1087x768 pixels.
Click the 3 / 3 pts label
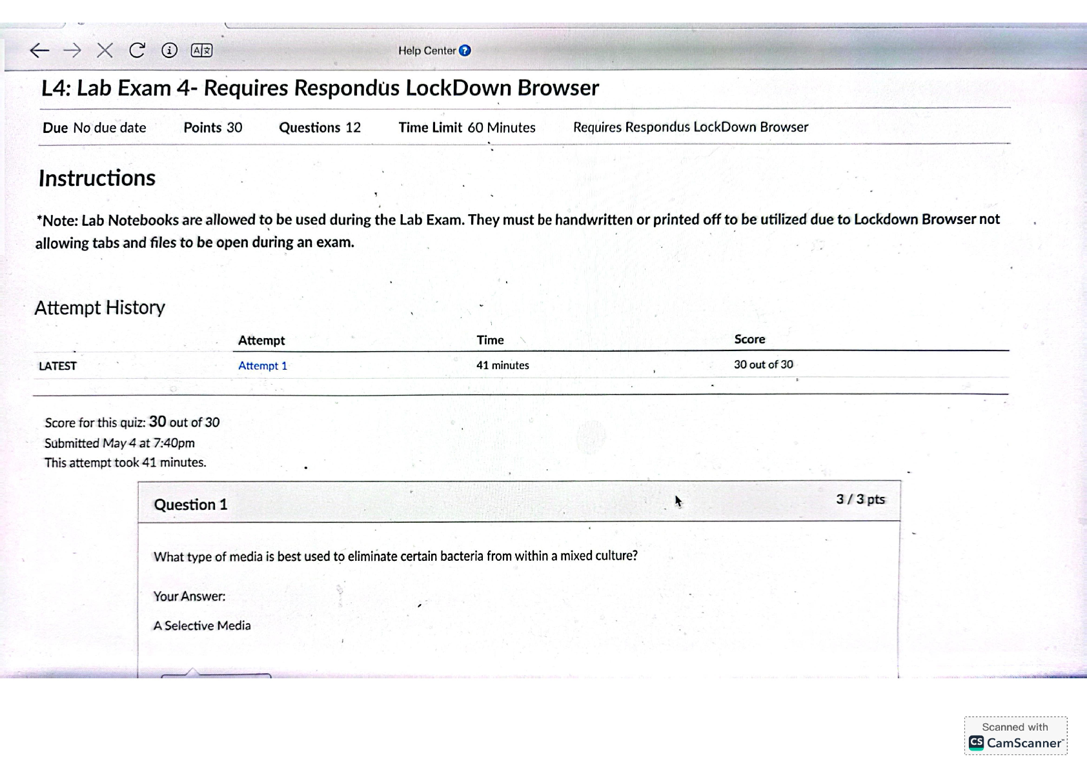point(860,500)
